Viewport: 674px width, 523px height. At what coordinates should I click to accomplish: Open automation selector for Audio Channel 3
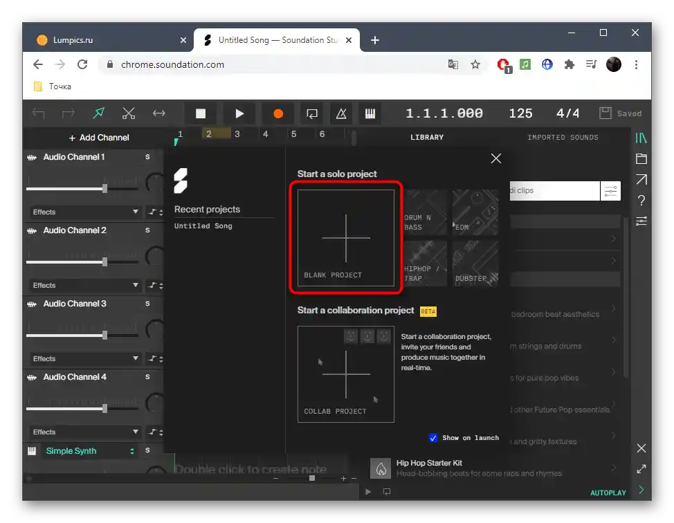[156, 358]
